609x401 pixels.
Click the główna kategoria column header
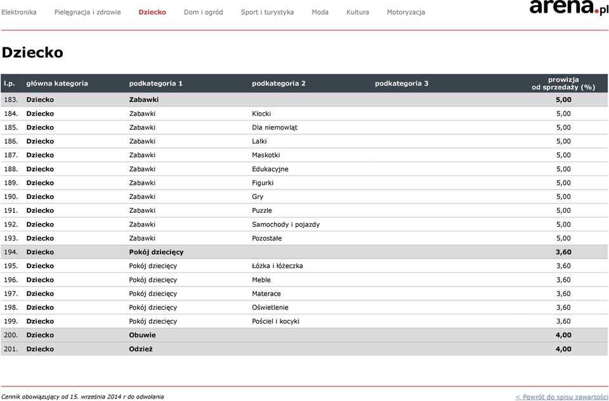point(57,84)
